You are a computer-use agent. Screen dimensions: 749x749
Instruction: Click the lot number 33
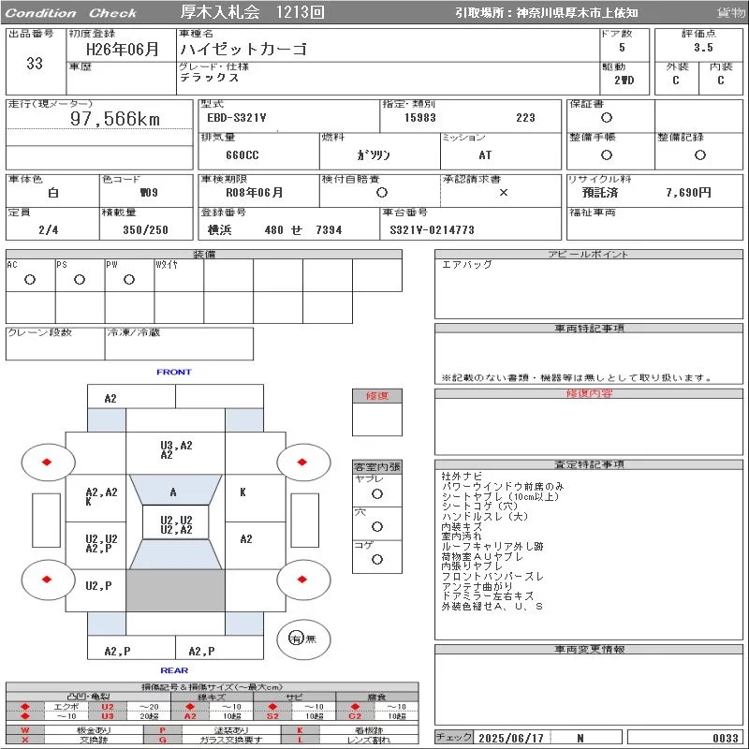pyautogui.click(x=35, y=64)
